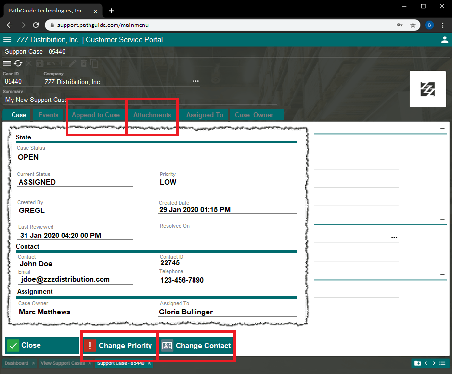
Task: Close the View Support Cases tab
Action: click(x=90, y=363)
